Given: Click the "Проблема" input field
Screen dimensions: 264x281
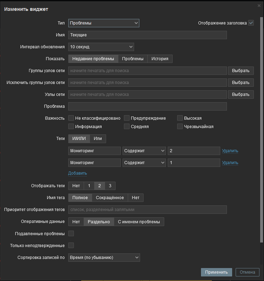Looking at the screenshot, I should coord(147,106).
